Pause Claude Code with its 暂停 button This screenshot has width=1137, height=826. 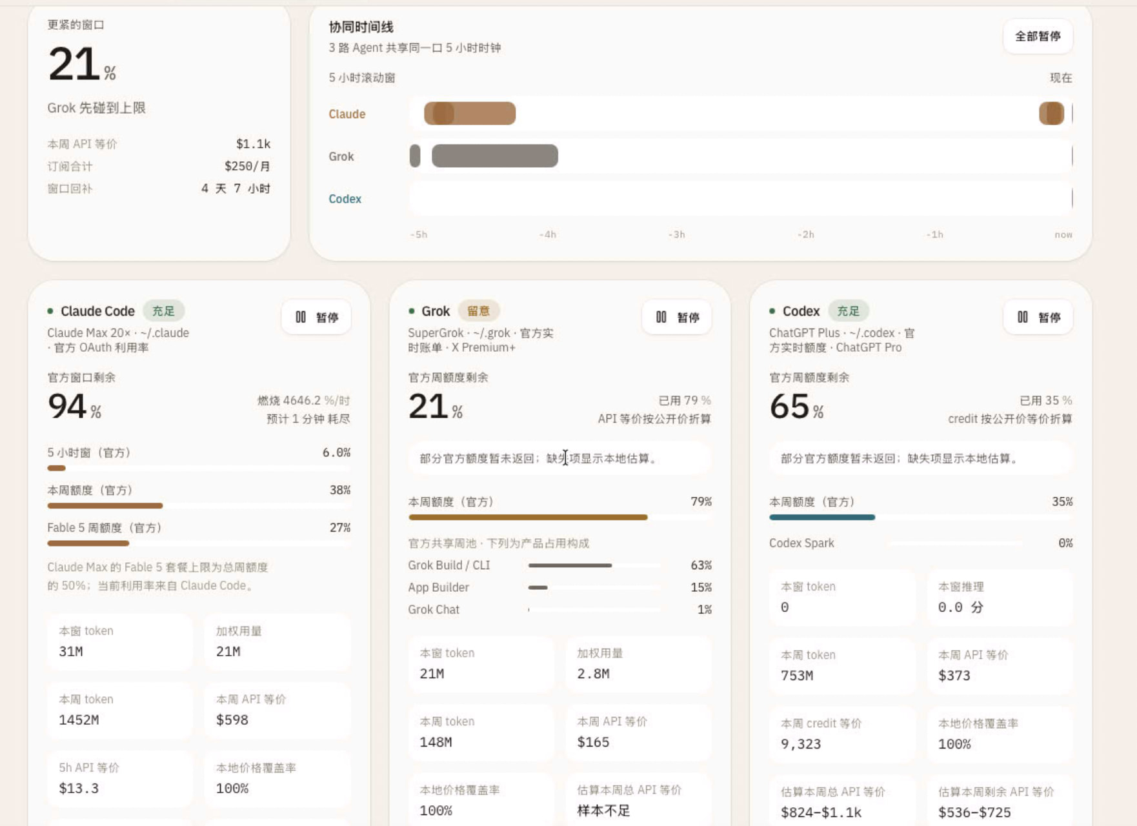click(x=316, y=317)
